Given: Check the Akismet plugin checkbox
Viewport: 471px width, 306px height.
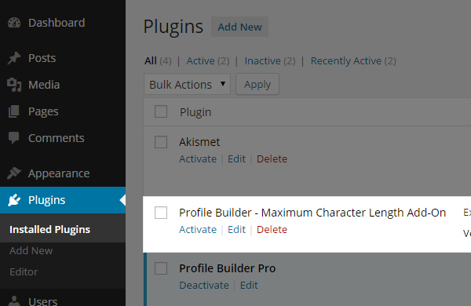Looking at the screenshot, I should 161,142.
